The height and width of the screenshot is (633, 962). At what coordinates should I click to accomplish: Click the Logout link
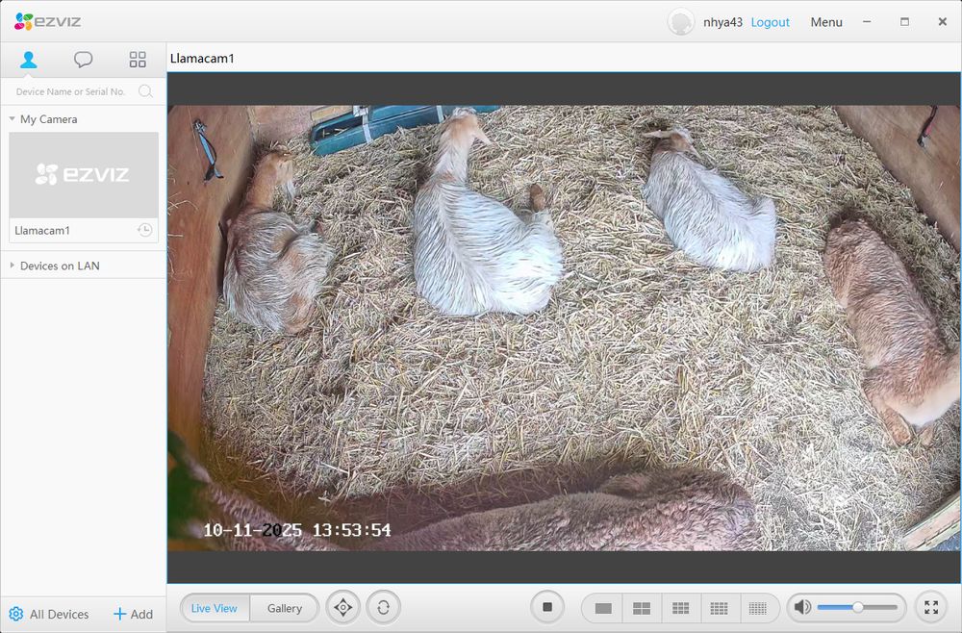pyautogui.click(x=770, y=22)
